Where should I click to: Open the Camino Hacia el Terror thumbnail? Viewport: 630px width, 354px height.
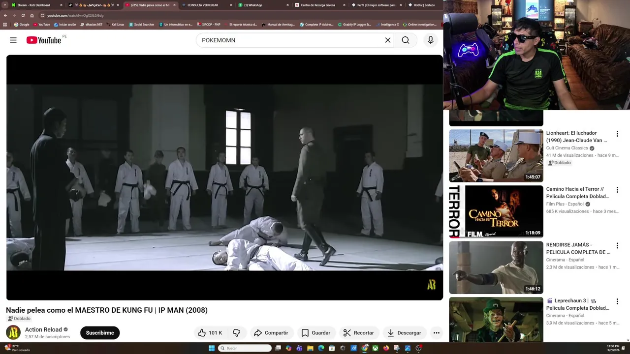pos(496,211)
